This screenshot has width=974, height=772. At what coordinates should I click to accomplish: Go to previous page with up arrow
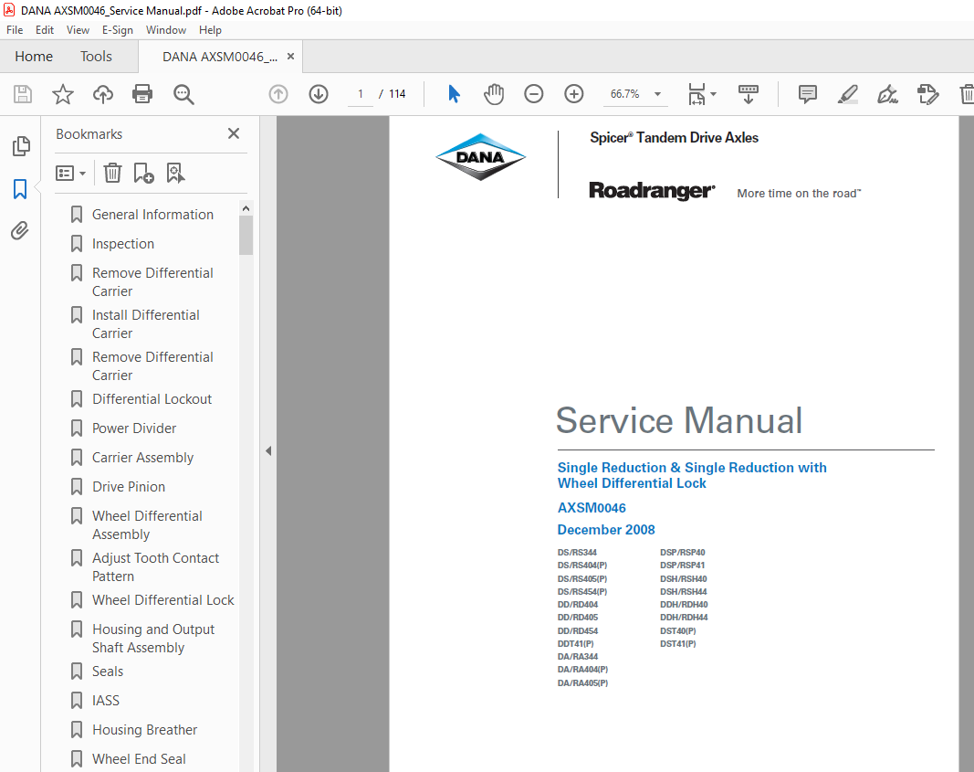278,94
